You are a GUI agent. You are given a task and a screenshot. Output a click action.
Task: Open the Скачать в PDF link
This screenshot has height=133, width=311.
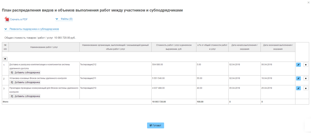19,19
